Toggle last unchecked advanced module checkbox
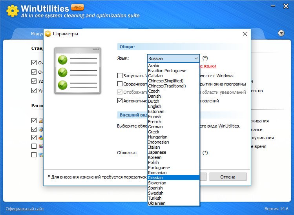Image resolution: width=294 pixels, height=215 pixels. [x=34, y=155]
